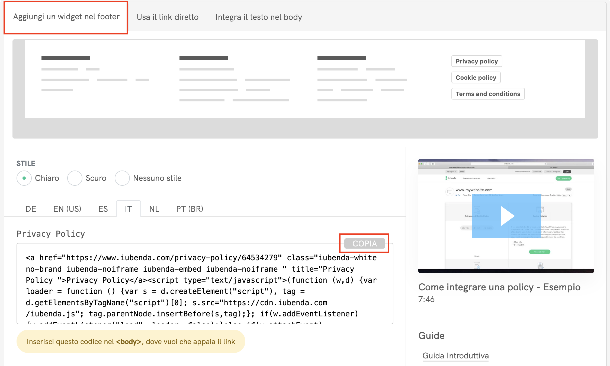Image resolution: width=610 pixels, height=366 pixels.
Task: Select the IT language tab
Action: coord(129,209)
